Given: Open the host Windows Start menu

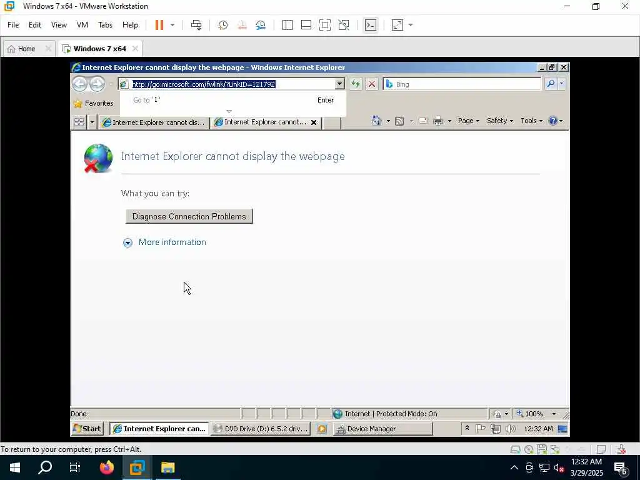Looking at the screenshot, I should click(15, 467).
